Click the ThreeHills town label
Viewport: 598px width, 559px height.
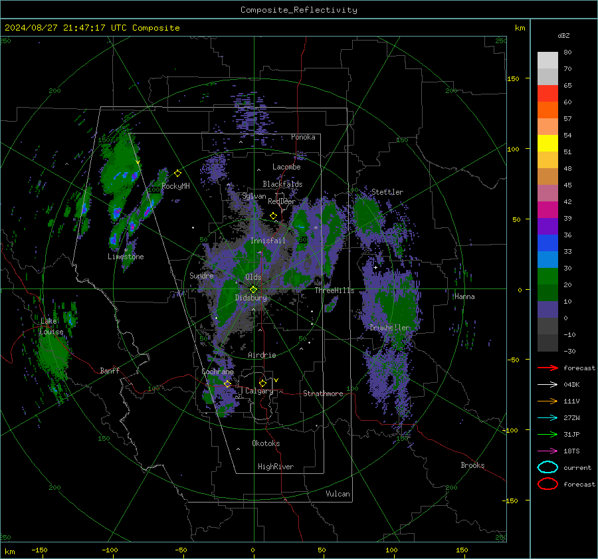coord(334,290)
